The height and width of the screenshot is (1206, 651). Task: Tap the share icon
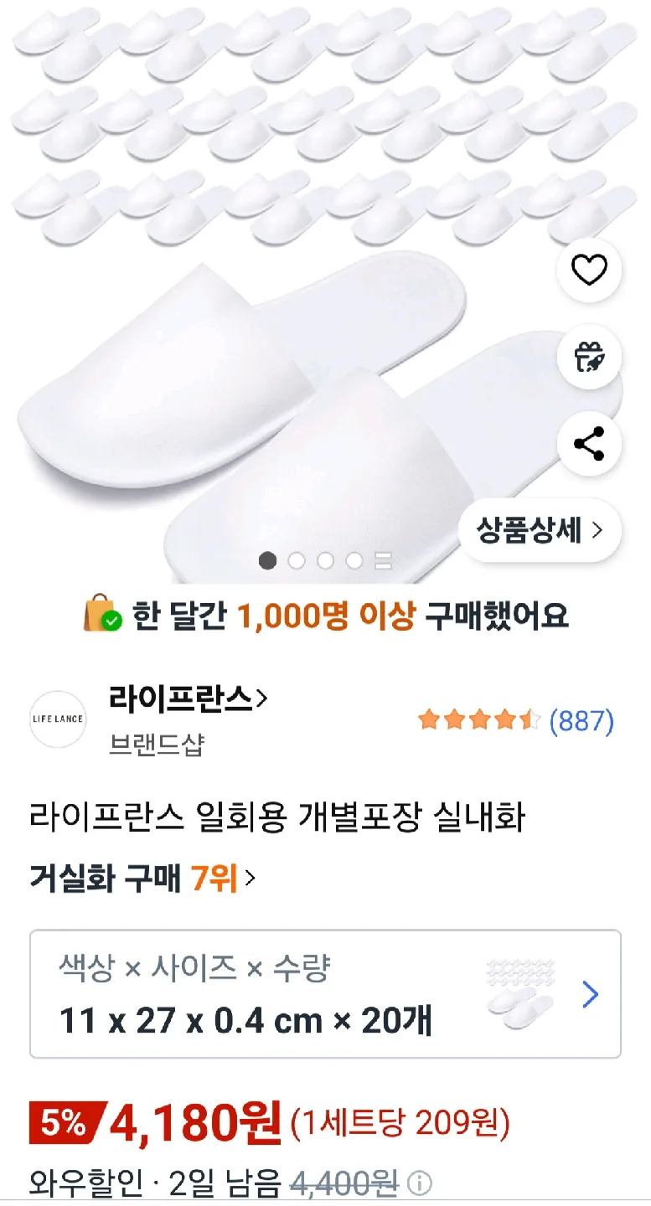[589, 444]
